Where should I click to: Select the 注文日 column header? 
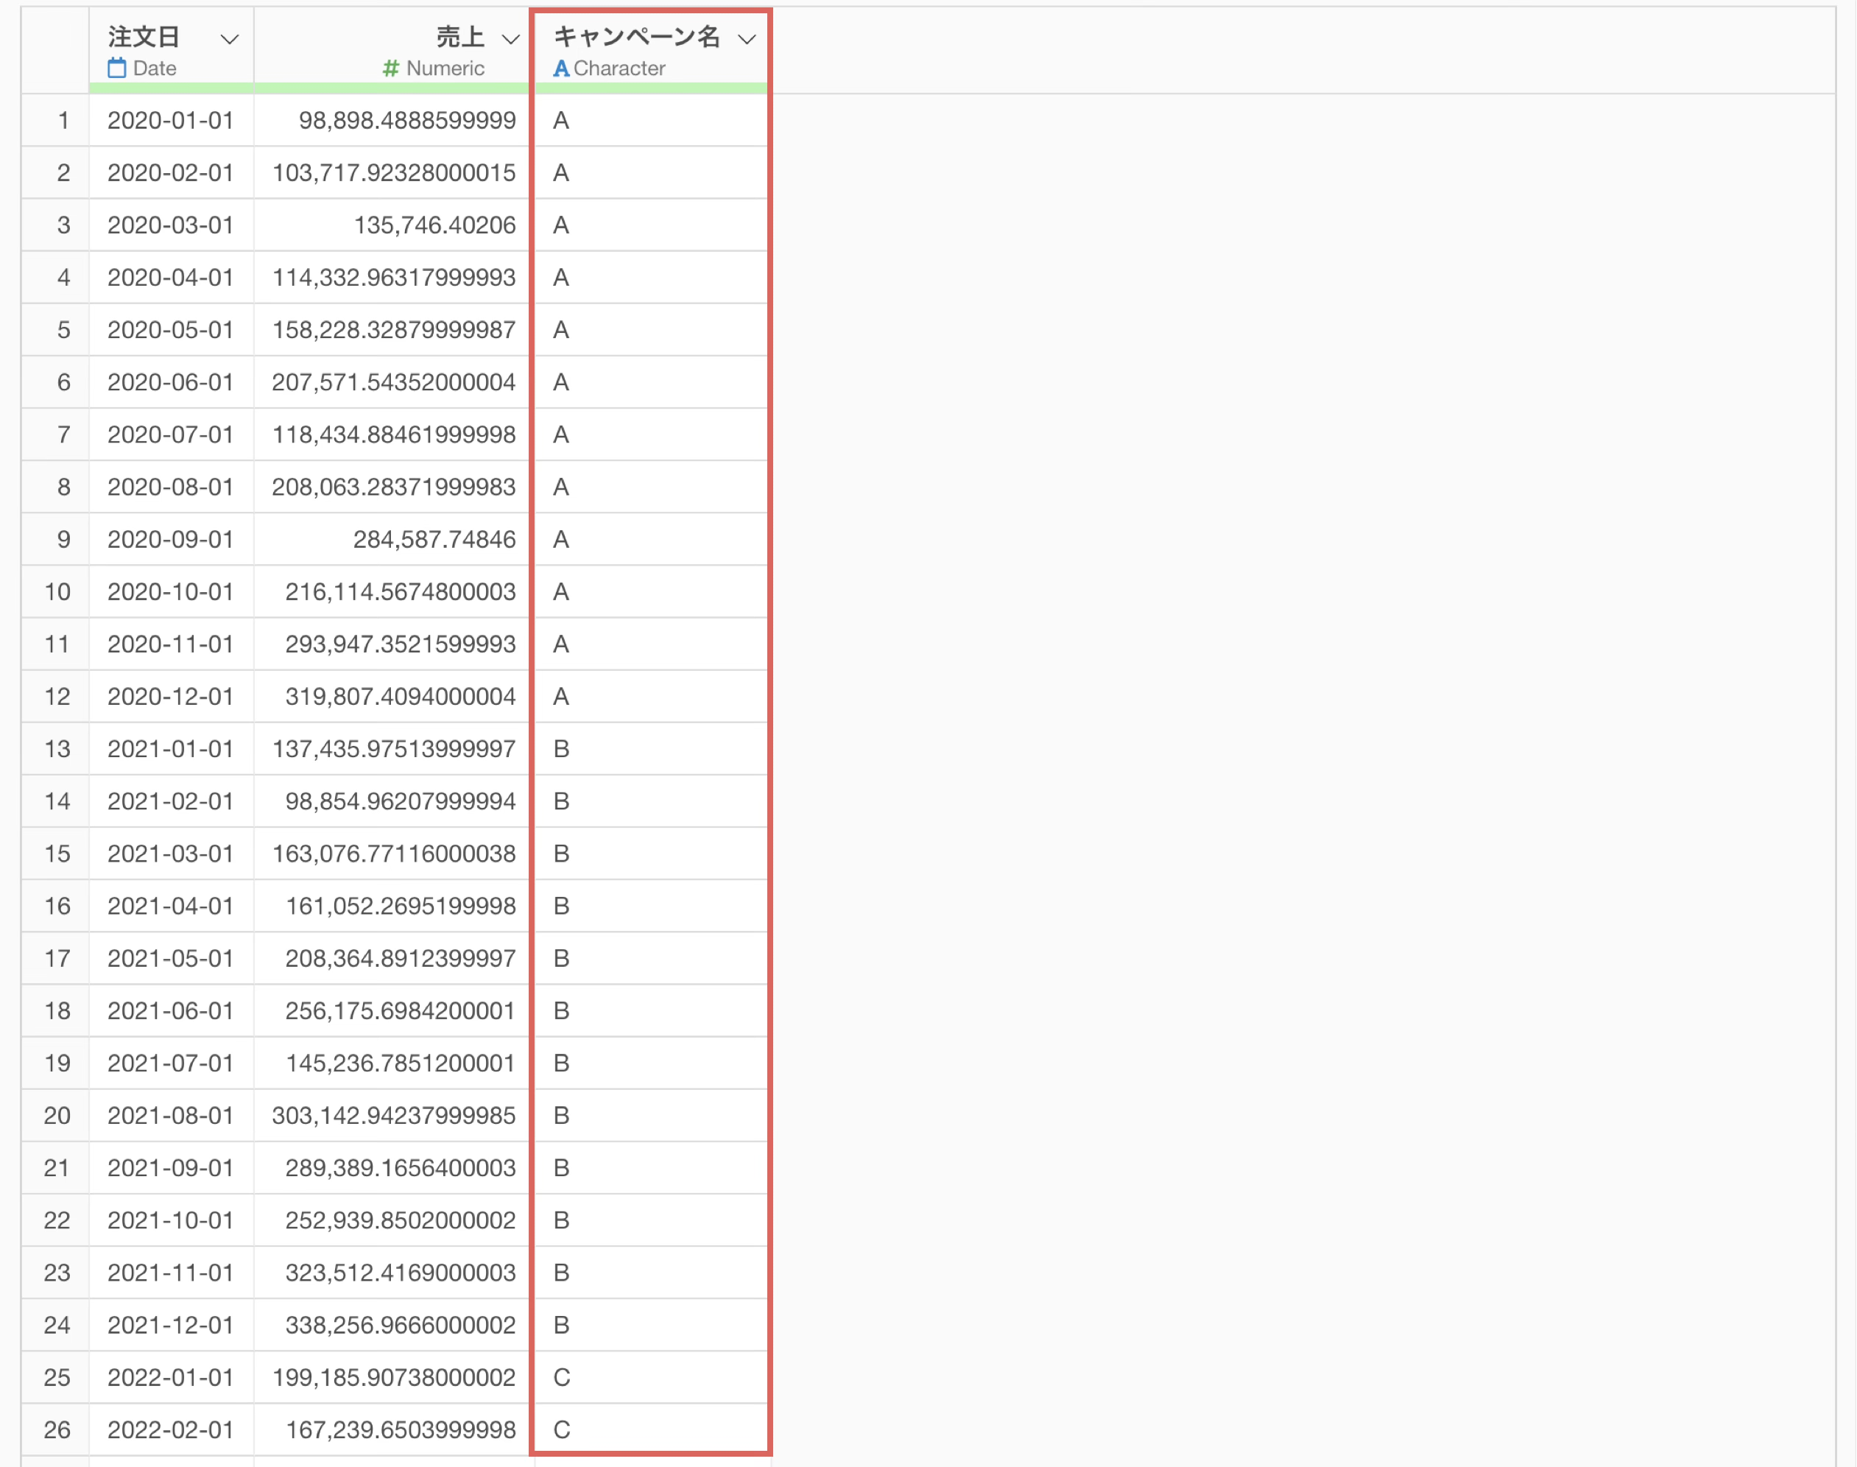[x=144, y=37]
